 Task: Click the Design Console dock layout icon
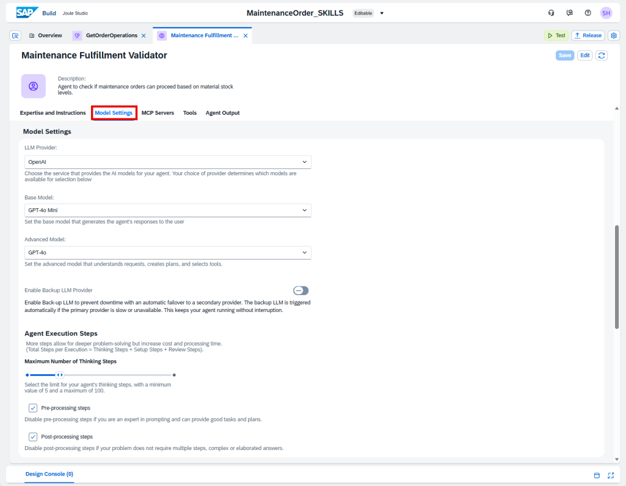[x=597, y=475]
